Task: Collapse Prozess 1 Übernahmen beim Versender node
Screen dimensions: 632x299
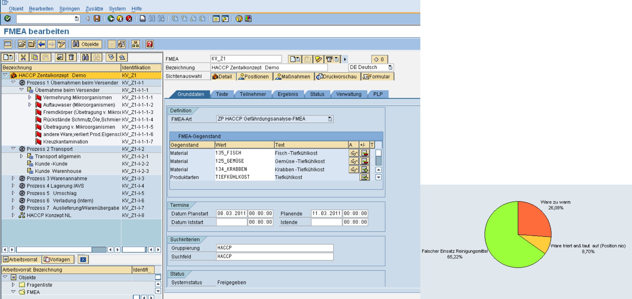Action: click(13, 82)
